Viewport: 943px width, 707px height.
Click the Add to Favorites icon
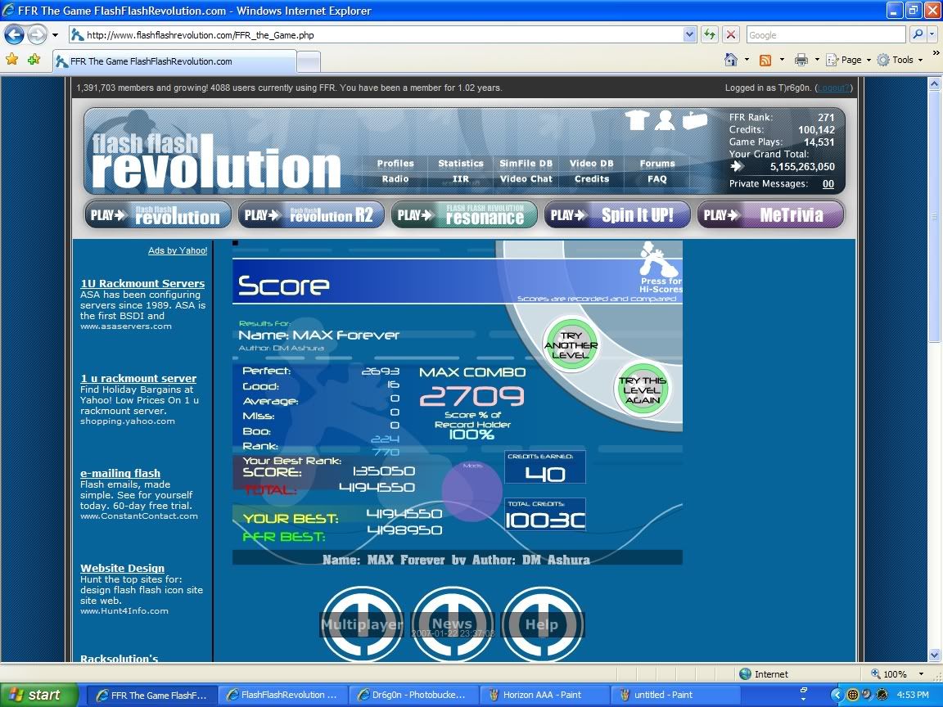pos(34,60)
